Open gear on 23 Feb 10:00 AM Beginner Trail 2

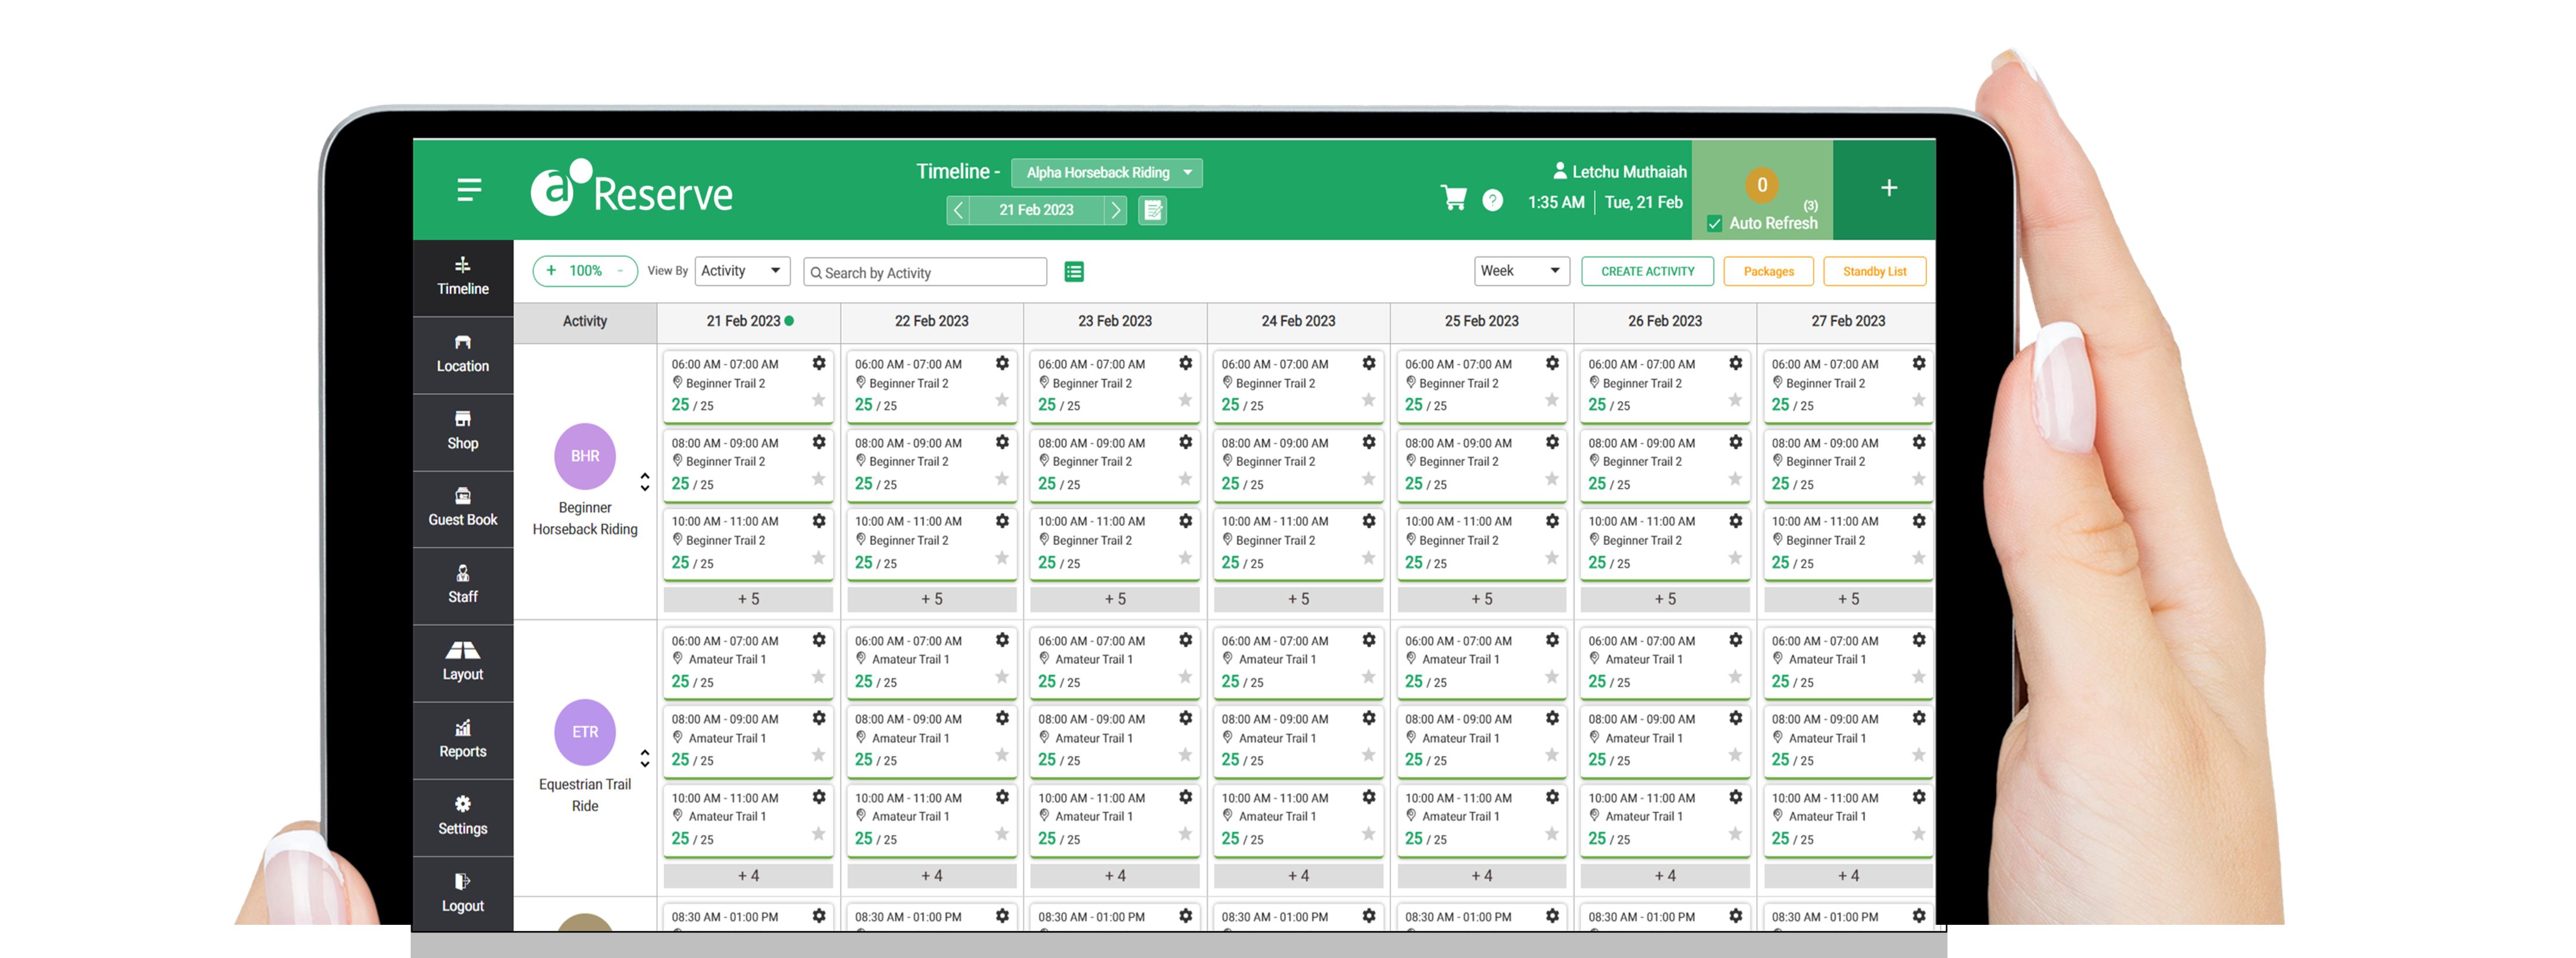pos(1185,521)
